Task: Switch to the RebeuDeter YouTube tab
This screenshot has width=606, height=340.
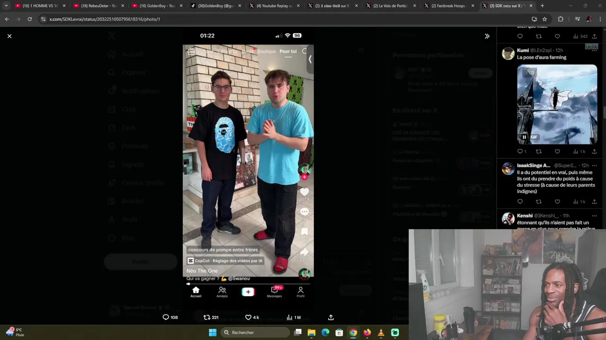Action: pyautogui.click(x=98, y=6)
